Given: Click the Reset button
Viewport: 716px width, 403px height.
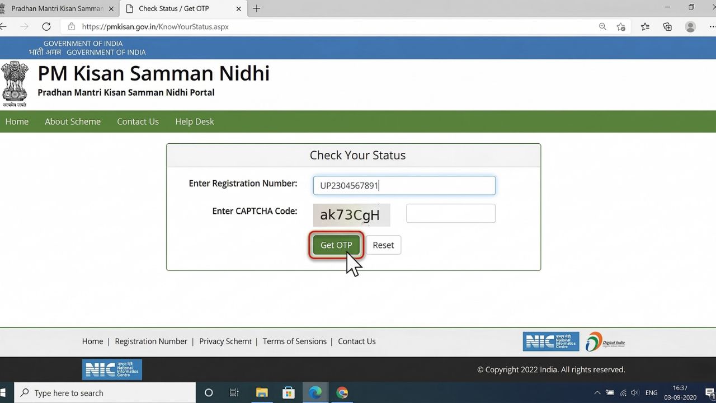Looking at the screenshot, I should 383,245.
